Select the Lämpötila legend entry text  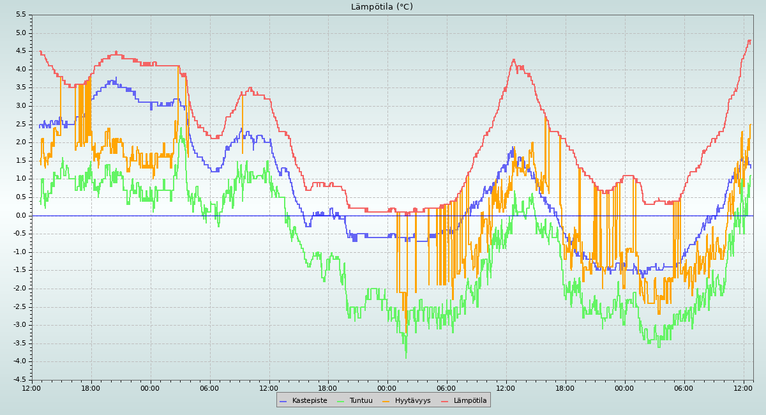pos(470,400)
